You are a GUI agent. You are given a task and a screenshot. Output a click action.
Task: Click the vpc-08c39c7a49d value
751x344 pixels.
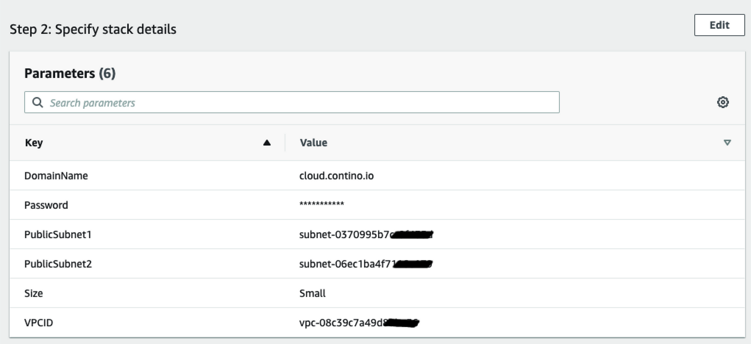click(x=359, y=323)
